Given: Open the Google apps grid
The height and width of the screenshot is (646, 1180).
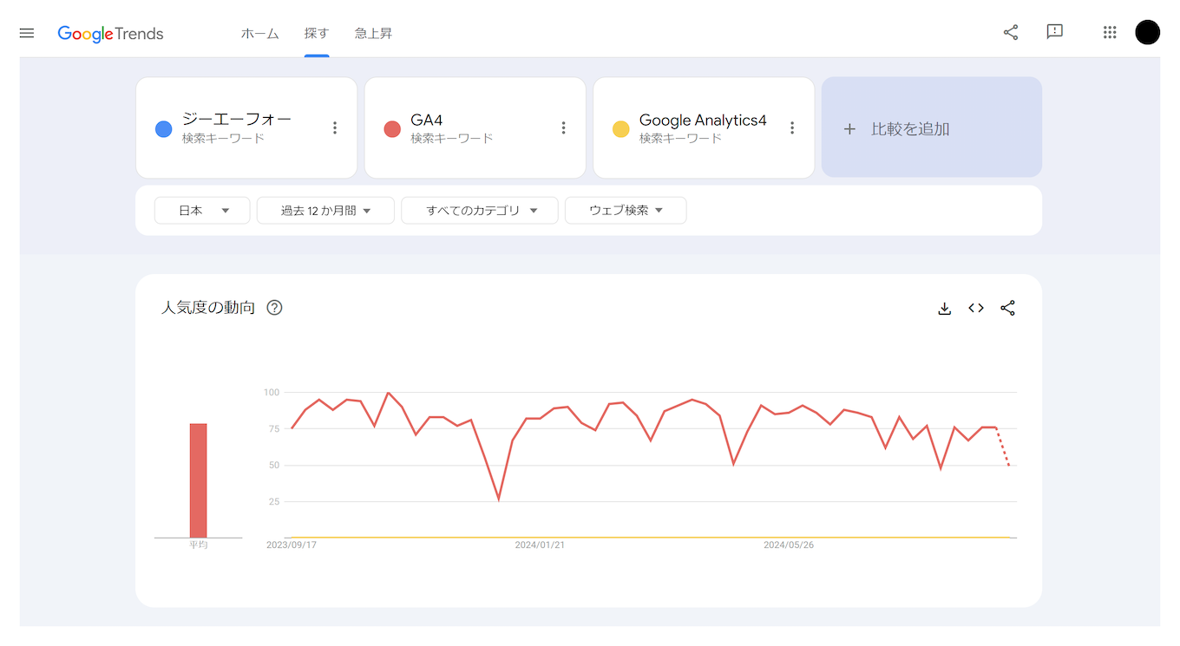Looking at the screenshot, I should coord(1110,33).
